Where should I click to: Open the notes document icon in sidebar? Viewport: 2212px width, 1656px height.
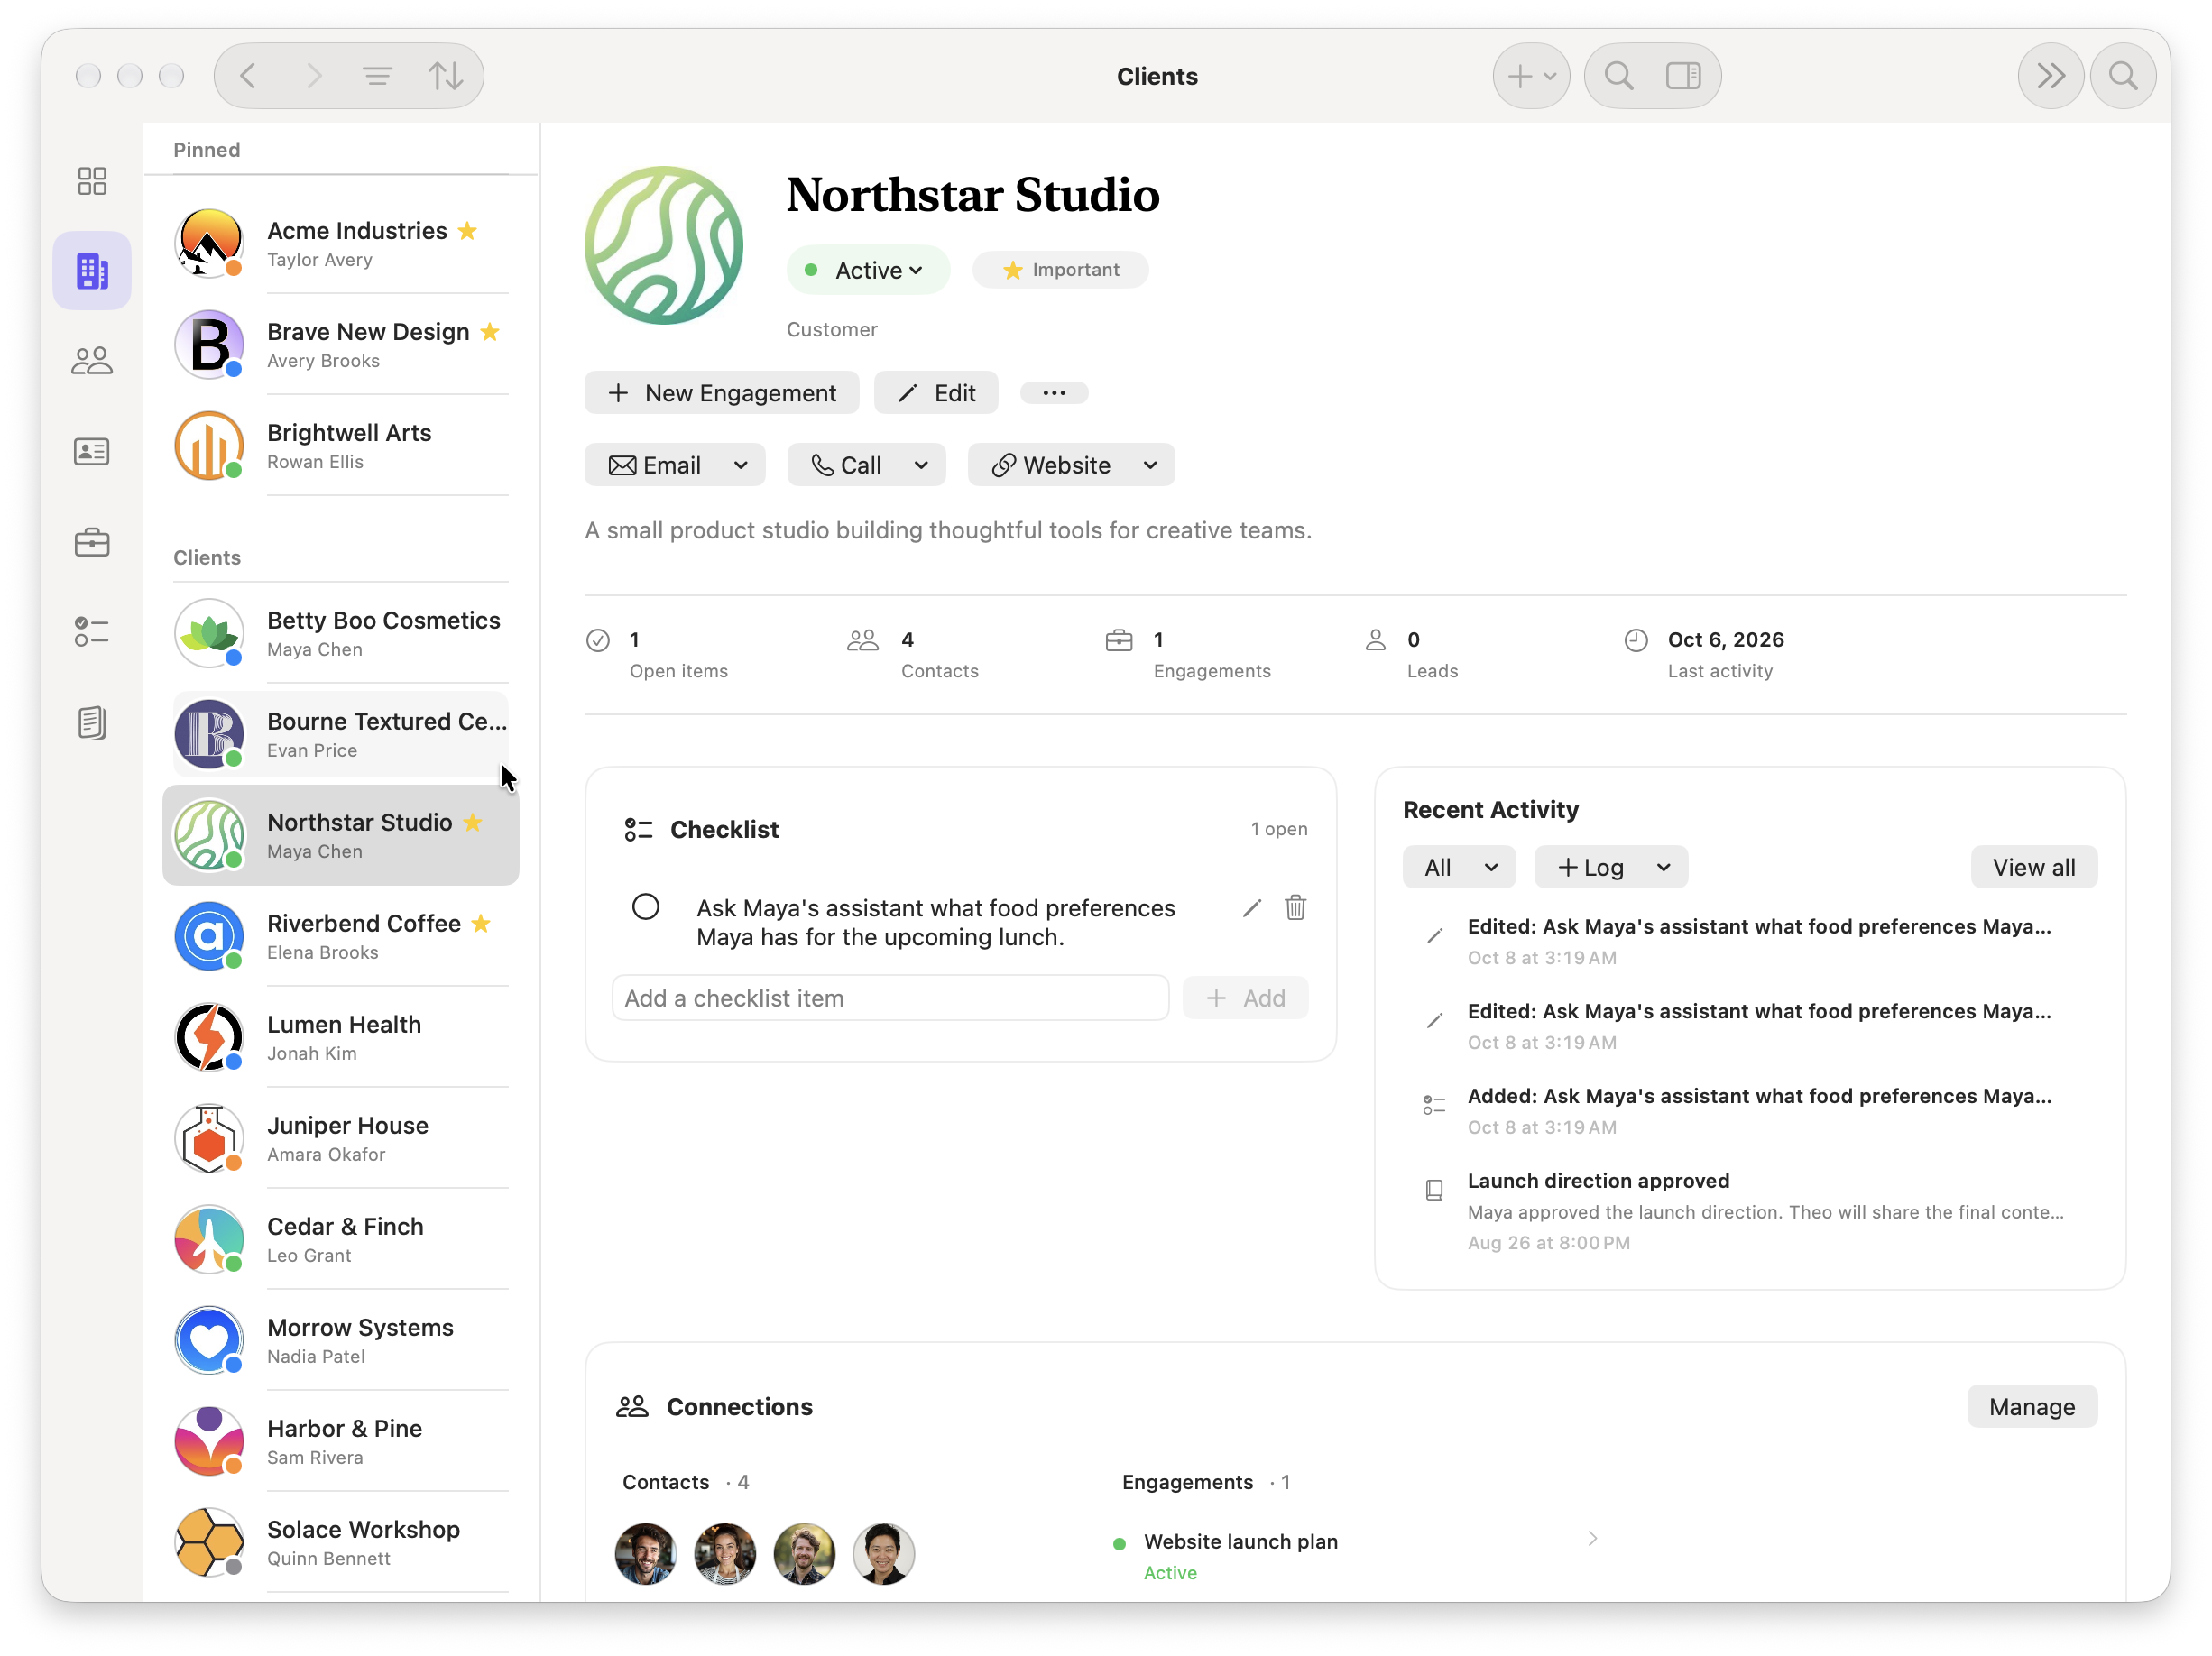[92, 722]
